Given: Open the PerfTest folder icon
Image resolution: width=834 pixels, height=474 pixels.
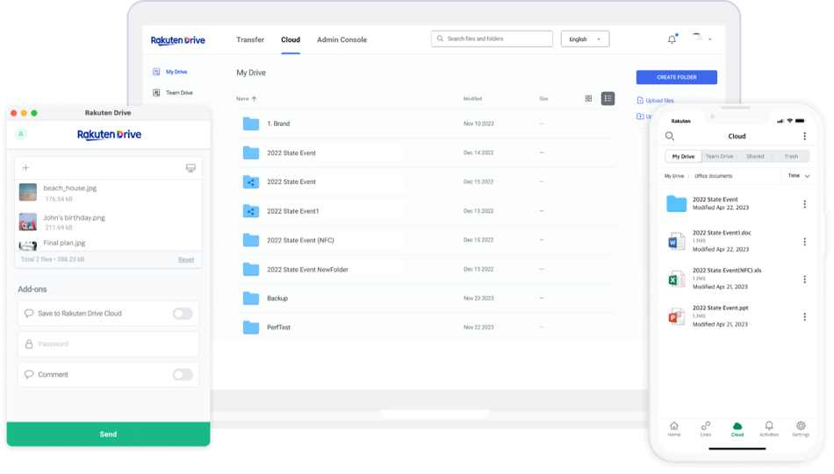Looking at the screenshot, I should (251, 328).
